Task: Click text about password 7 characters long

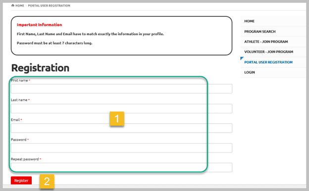Action: [x=54, y=43]
